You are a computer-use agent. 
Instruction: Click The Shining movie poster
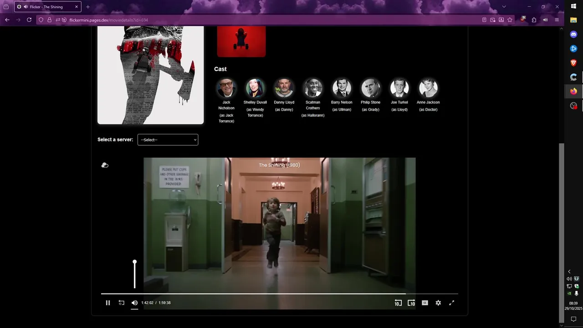(x=150, y=75)
